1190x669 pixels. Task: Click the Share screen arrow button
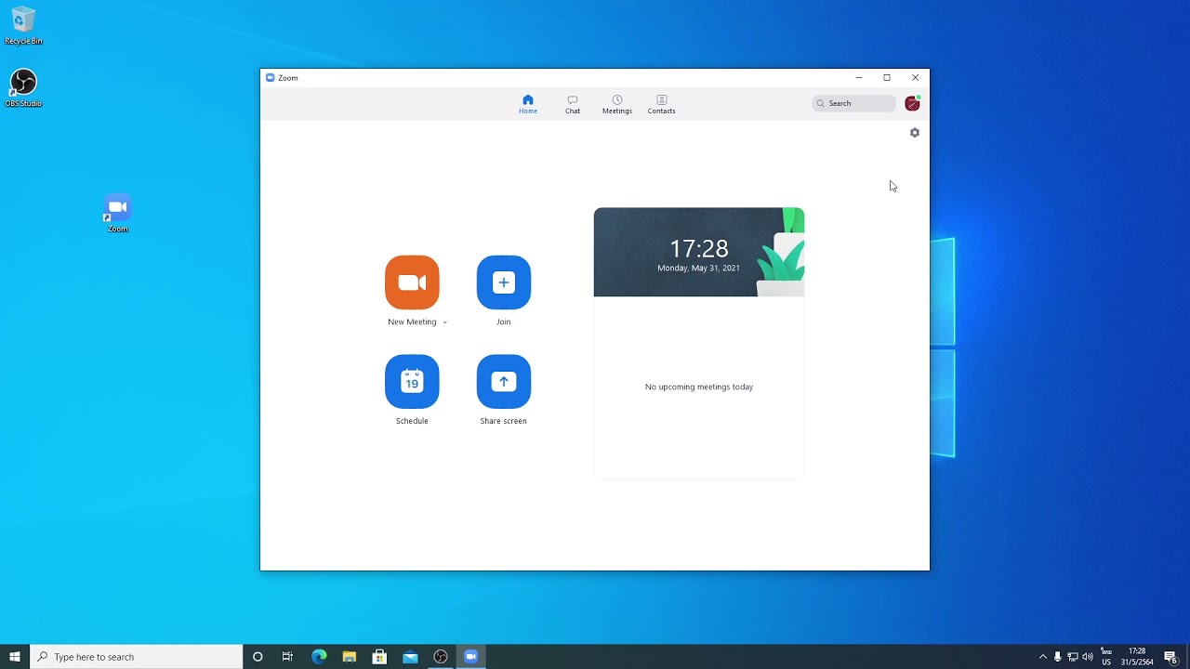pos(504,381)
